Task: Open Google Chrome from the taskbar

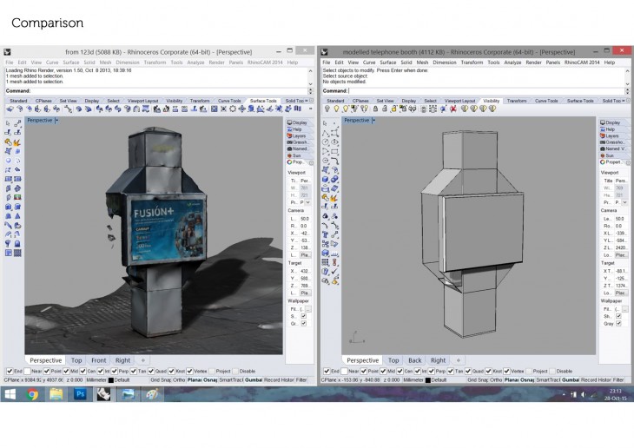Action: 32,394
